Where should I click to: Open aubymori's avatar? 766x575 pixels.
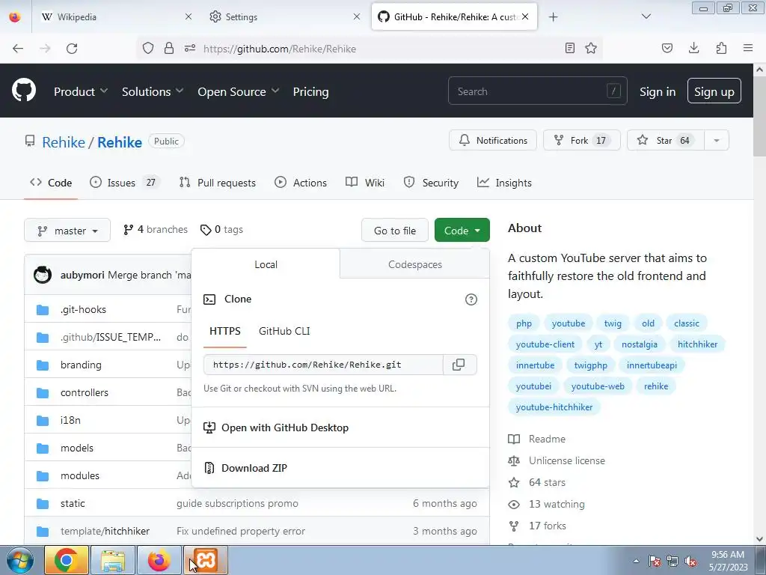point(43,275)
